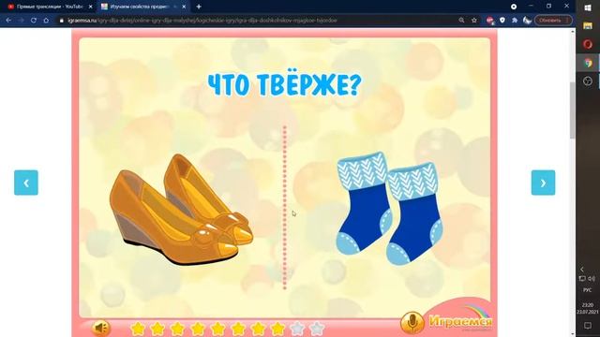Screen dimensions: 600x337
Task: Open the Windows Start button
Action: 588,7
